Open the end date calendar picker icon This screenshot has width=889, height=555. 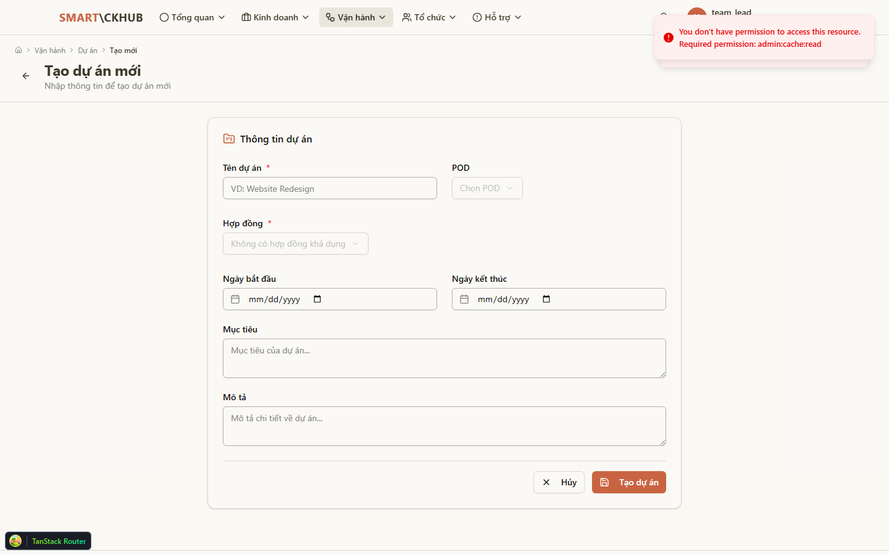click(546, 299)
